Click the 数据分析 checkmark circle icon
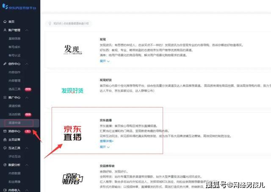The width and height of the screenshot is (271, 192). [x=5, y=165]
